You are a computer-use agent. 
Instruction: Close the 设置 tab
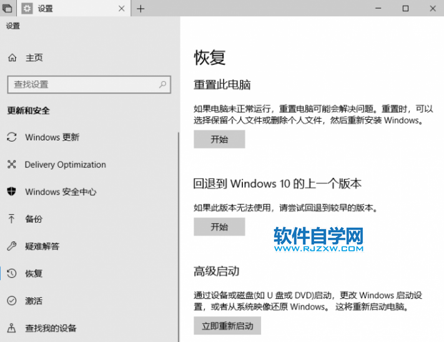122,9
